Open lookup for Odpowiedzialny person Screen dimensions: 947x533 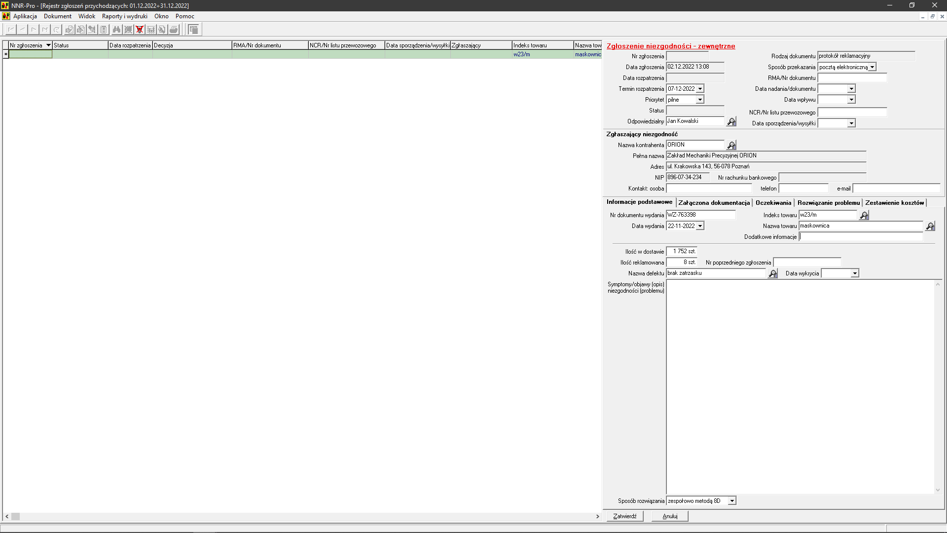coord(731,121)
